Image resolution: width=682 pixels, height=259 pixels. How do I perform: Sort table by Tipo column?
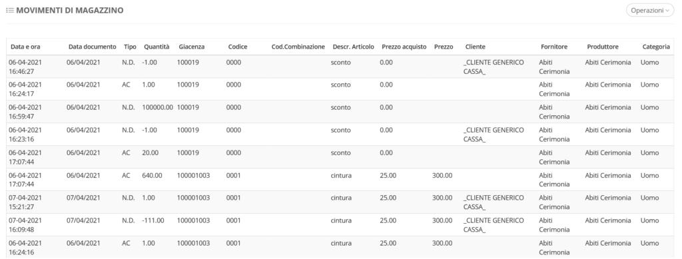130,47
